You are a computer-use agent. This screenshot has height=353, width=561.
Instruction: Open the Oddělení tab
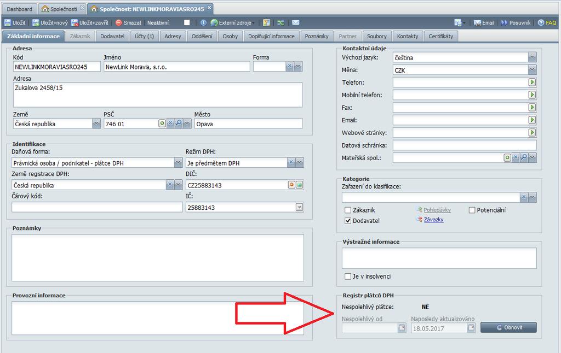click(x=202, y=36)
